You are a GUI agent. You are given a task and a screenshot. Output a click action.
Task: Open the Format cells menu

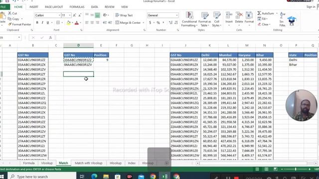point(249,19)
